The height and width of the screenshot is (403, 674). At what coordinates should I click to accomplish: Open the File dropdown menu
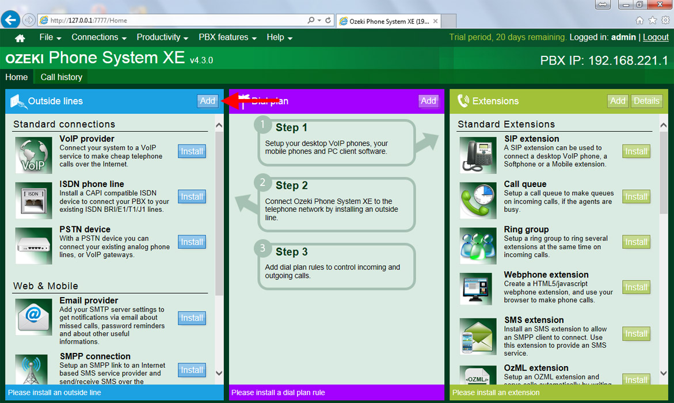tap(50, 37)
